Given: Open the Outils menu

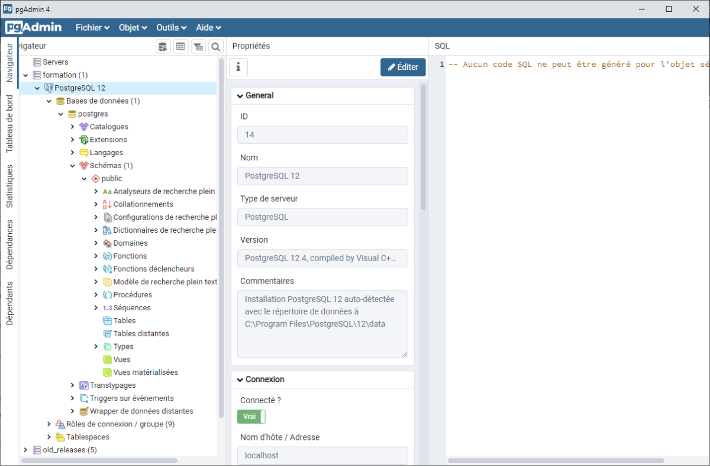Looking at the screenshot, I should click(x=170, y=27).
